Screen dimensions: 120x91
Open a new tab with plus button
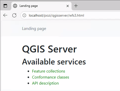(x=76, y=6)
